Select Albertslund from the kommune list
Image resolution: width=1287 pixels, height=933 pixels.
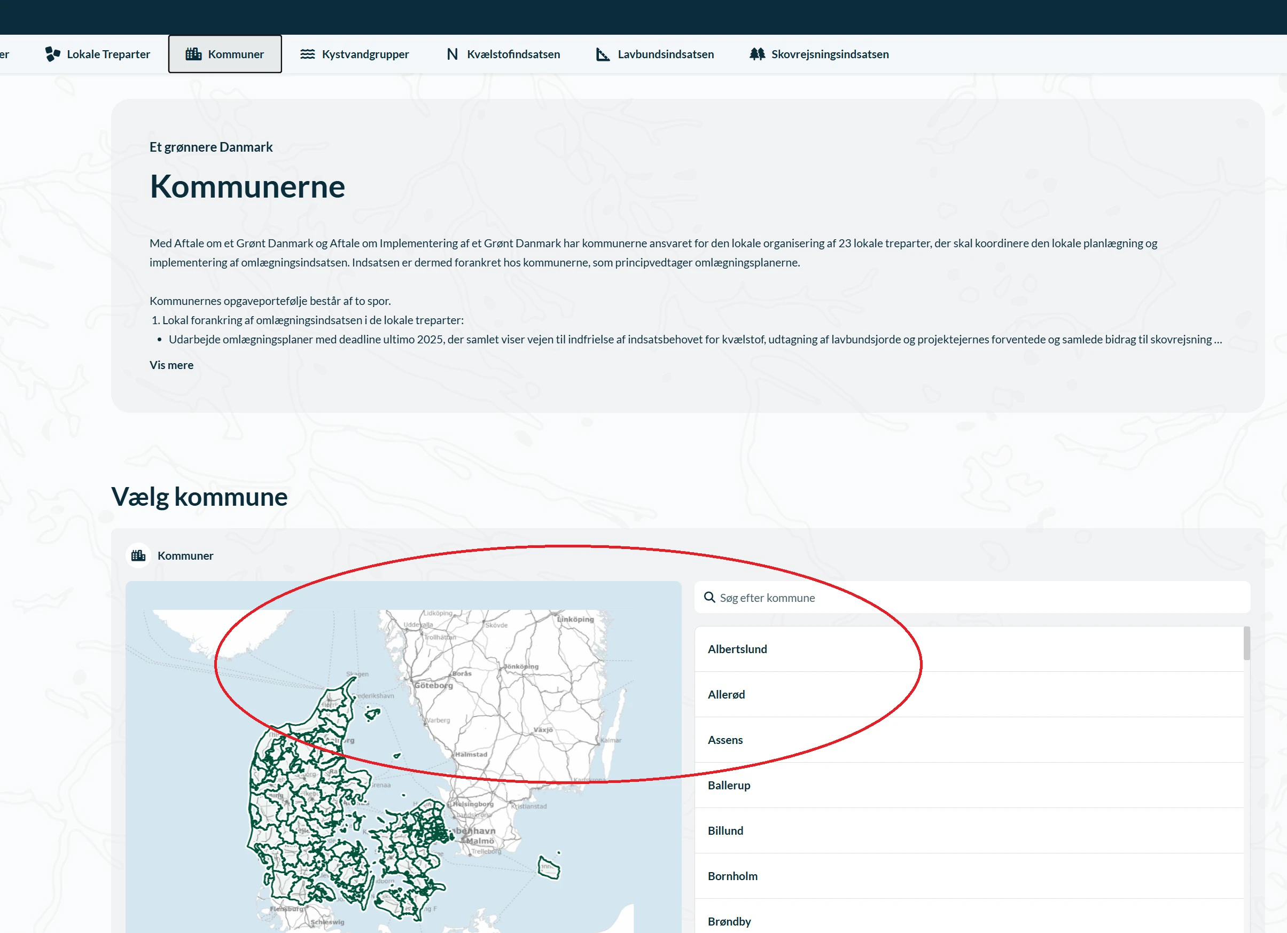point(737,649)
